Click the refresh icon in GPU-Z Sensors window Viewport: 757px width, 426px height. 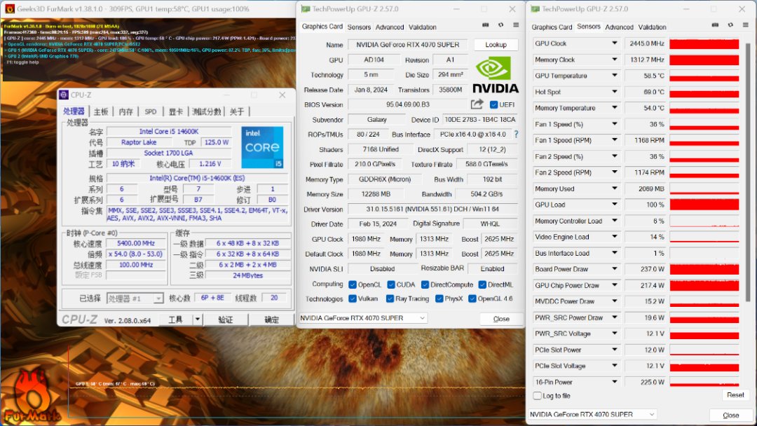coord(730,25)
